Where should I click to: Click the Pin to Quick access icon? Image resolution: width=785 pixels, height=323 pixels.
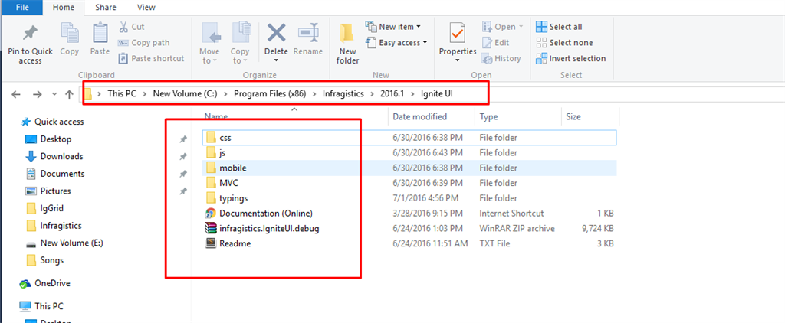click(30, 34)
